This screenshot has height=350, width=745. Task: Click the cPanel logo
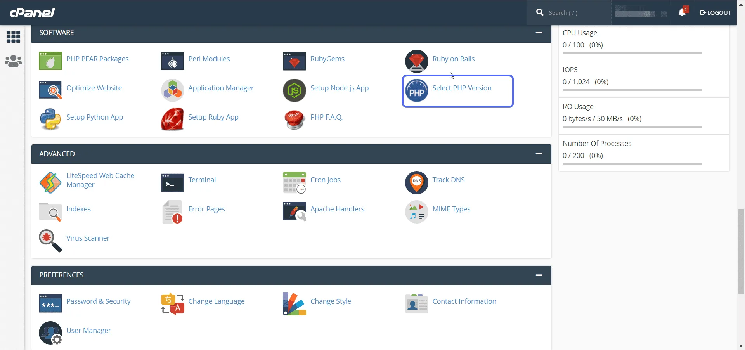point(32,13)
